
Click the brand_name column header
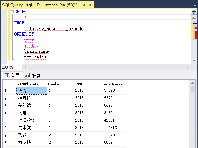31,84
